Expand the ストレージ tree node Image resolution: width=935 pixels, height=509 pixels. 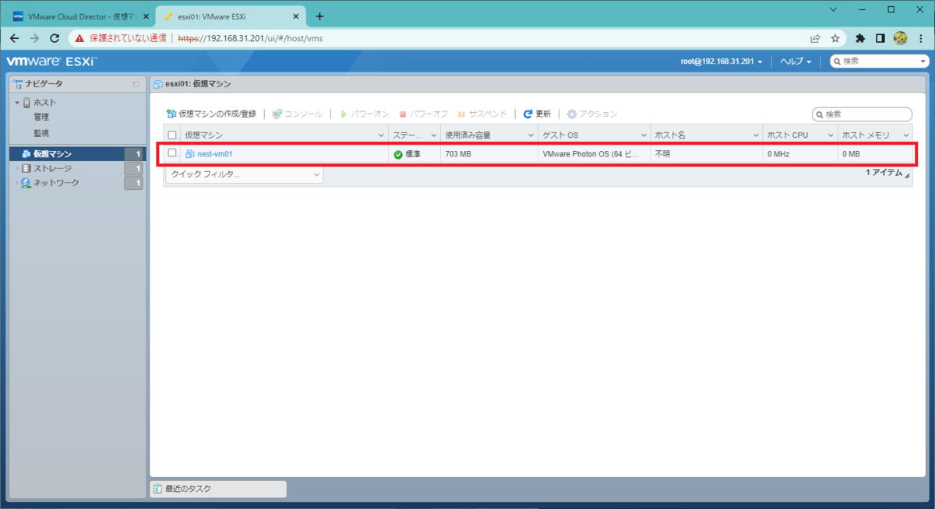pos(16,168)
